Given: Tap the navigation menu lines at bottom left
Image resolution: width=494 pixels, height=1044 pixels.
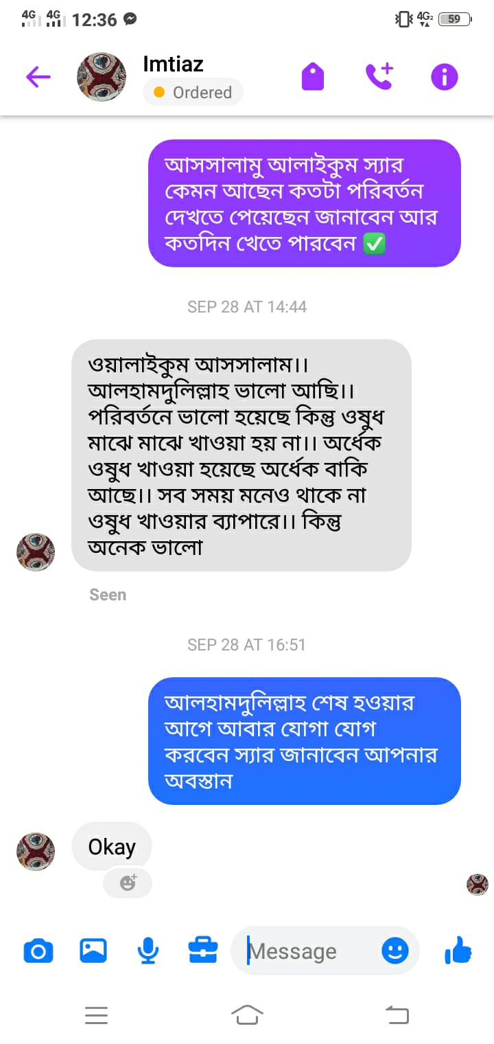Looking at the screenshot, I should click(97, 1015).
